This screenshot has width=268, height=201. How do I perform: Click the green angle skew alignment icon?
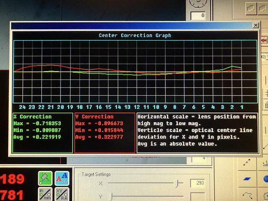45,178
